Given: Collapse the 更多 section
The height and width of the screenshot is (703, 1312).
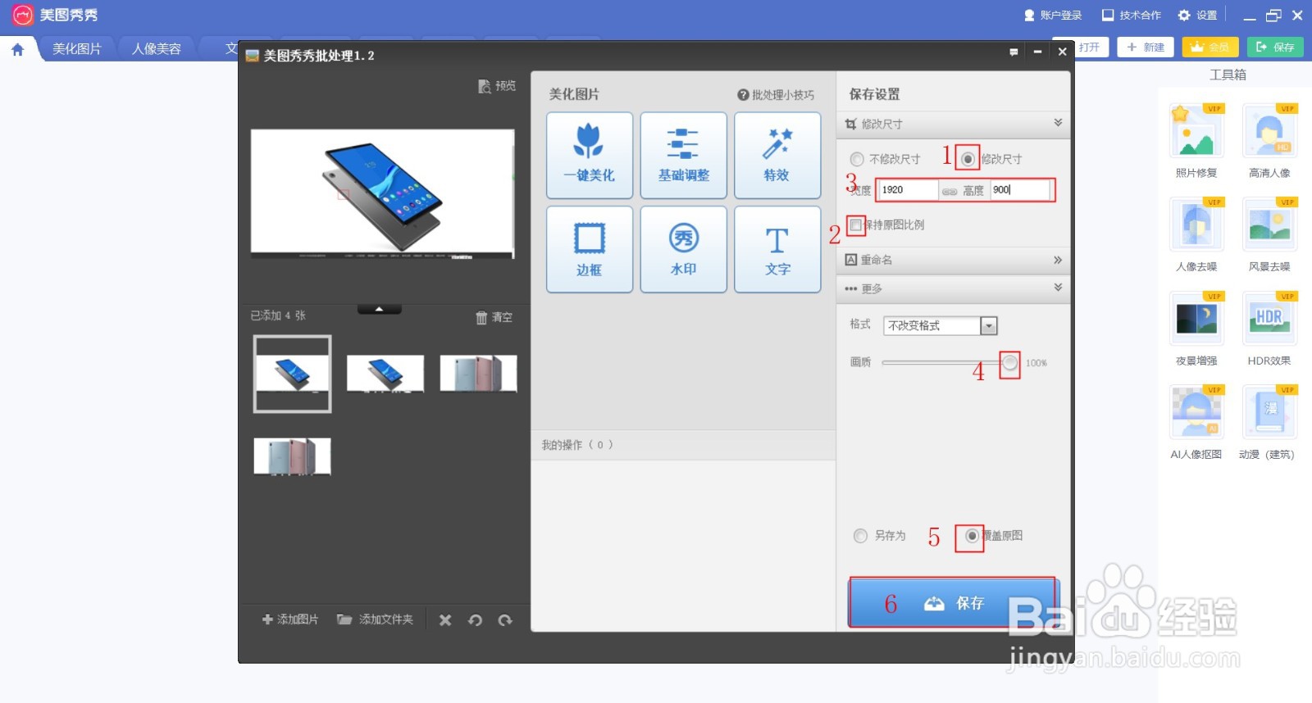Looking at the screenshot, I should coord(954,288).
